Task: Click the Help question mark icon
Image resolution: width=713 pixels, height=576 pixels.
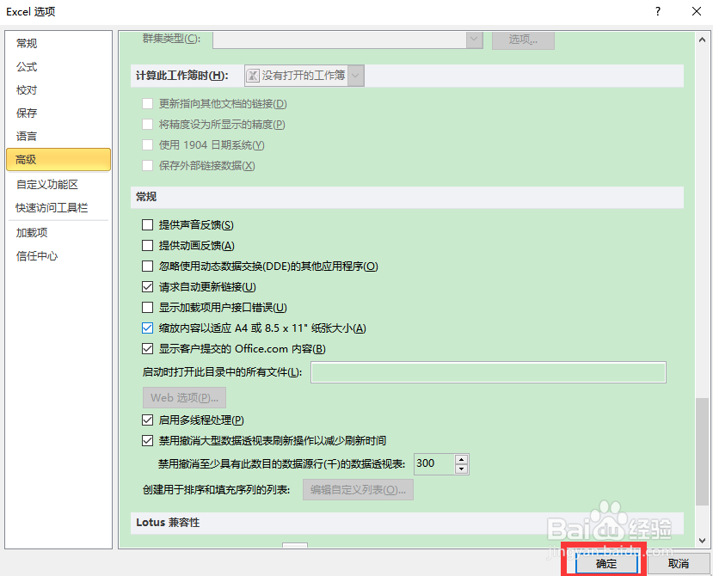Action: (x=657, y=11)
